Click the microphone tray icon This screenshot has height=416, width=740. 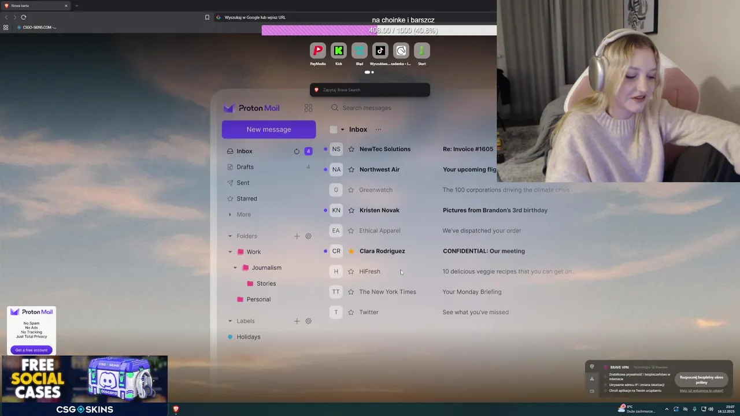point(694,409)
